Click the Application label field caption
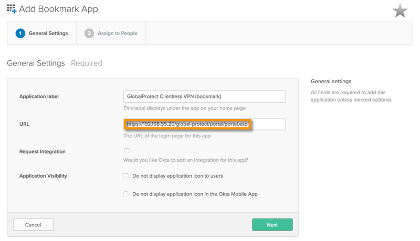Viewport: 420px width, 241px height. click(x=39, y=97)
